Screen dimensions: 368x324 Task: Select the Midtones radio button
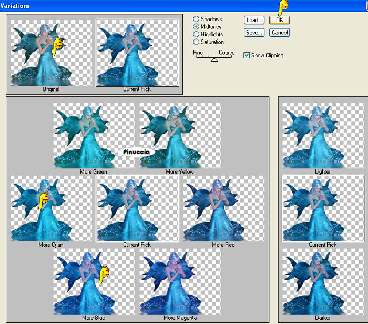[x=196, y=26]
